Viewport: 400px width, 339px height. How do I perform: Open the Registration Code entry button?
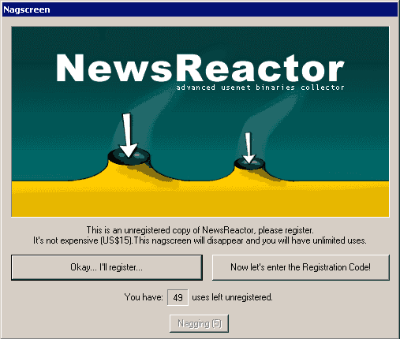click(301, 267)
